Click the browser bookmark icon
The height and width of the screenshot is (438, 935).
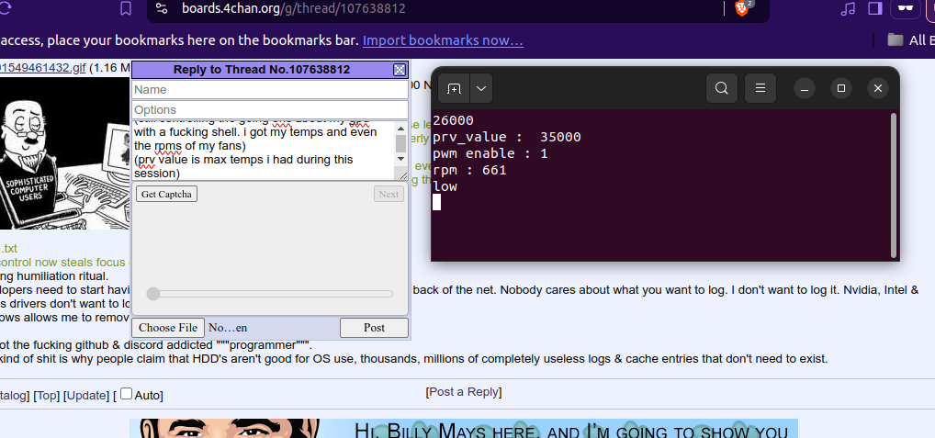point(125,8)
